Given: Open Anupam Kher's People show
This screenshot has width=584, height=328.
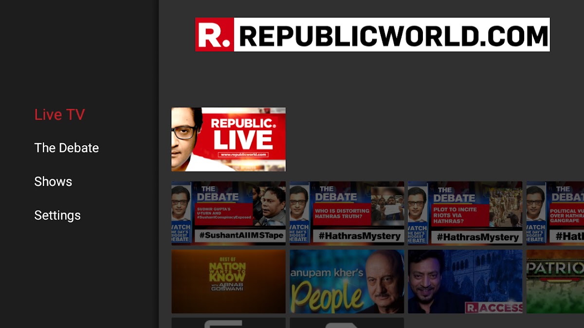Looking at the screenshot, I should (x=347, y=281).
